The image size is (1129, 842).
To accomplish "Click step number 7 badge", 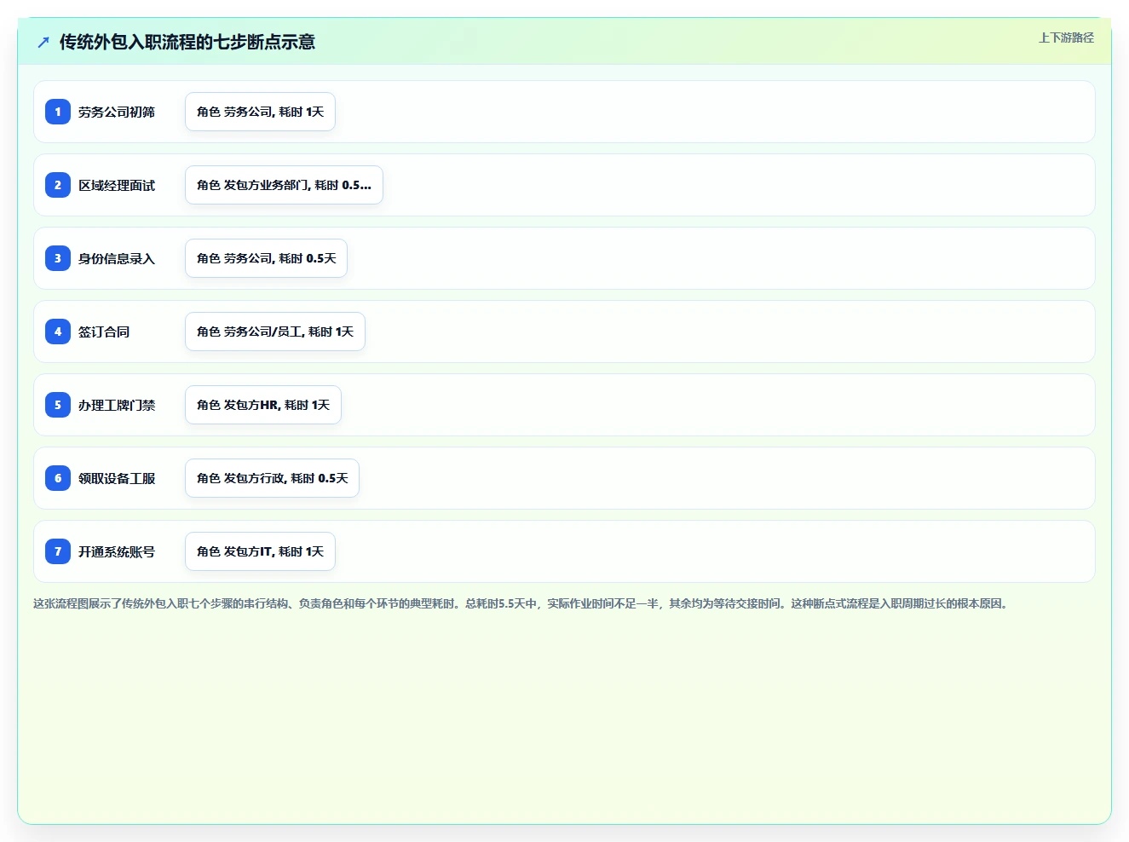I will coord(58,551).
